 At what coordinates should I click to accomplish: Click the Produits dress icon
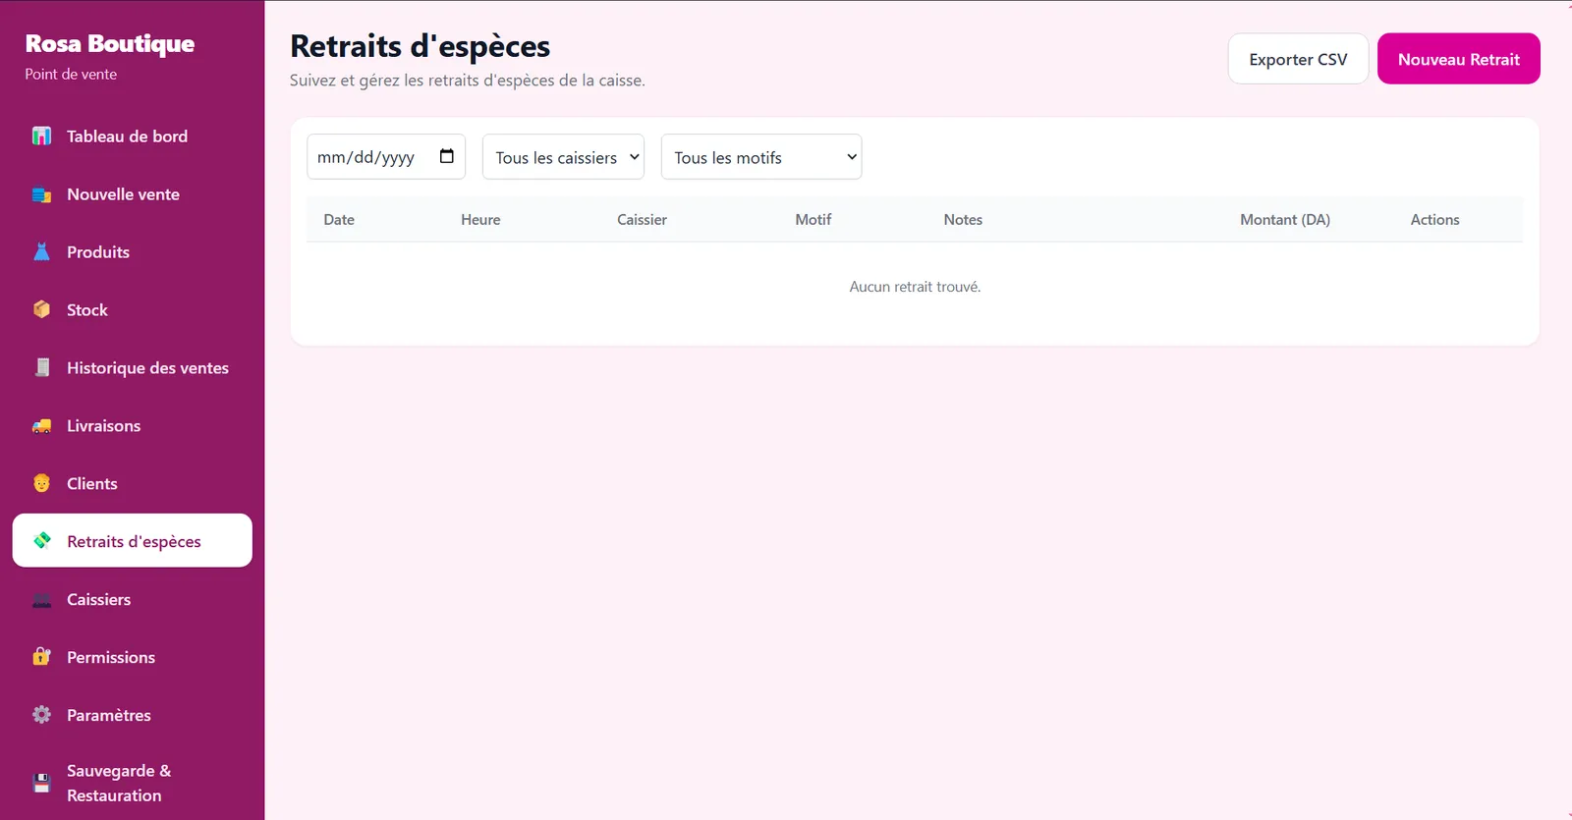[41, 252]
